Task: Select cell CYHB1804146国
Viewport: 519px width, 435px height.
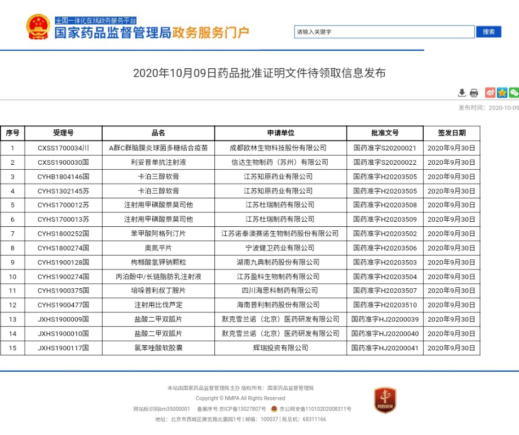Action: pyautogui.click(x=63, y=177)
